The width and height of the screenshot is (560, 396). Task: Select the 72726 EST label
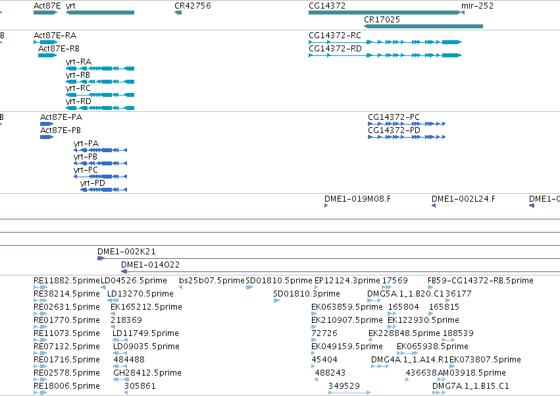pos(324,333)
